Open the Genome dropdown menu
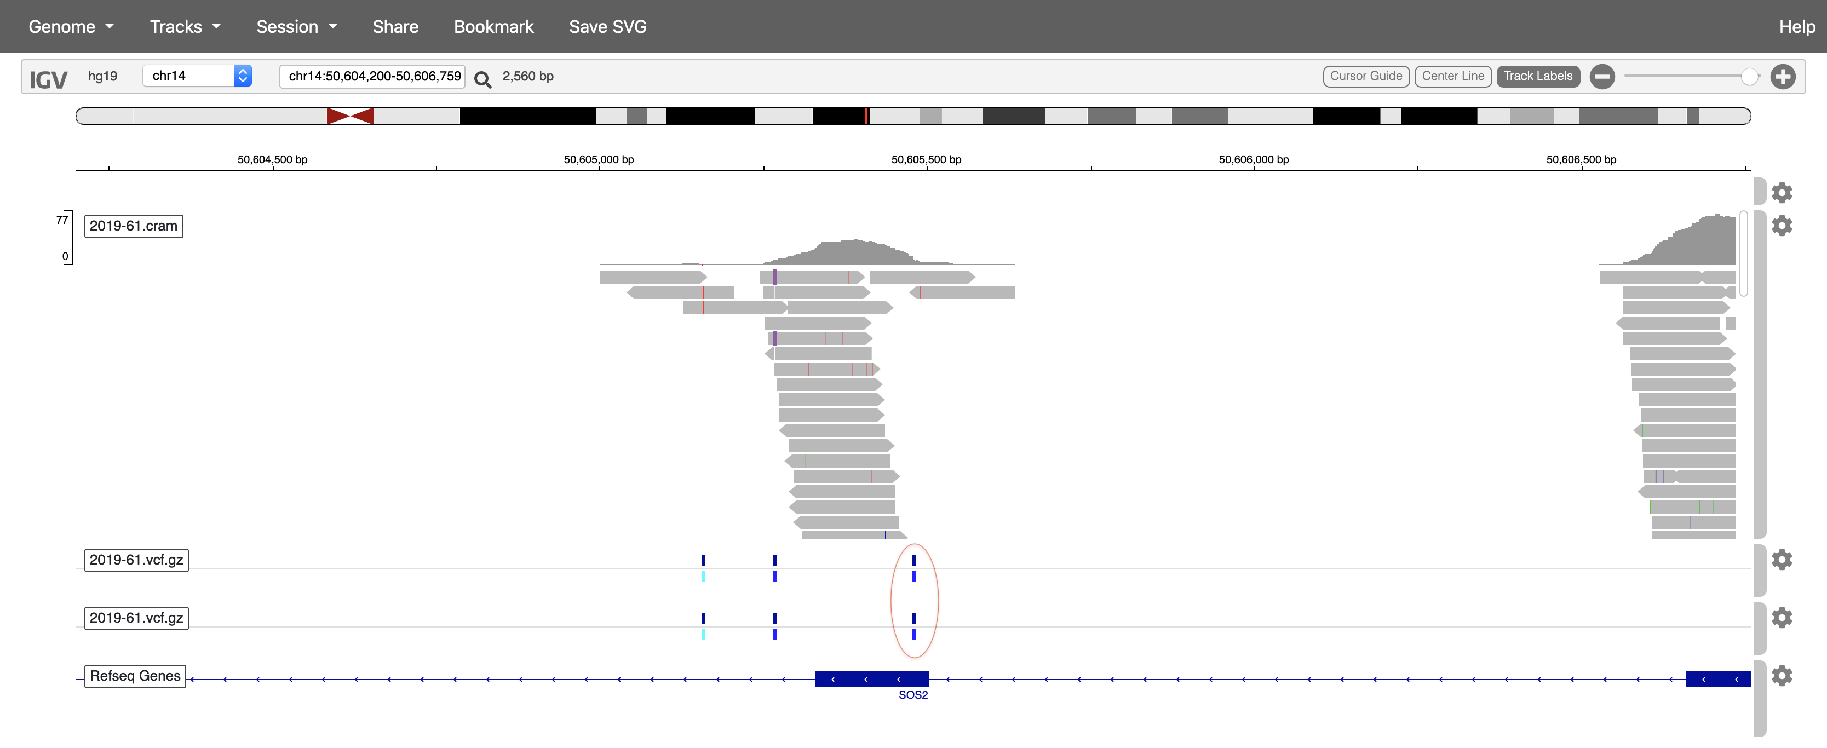Screen dimensions: 1827x748 (x=70, y=26)
